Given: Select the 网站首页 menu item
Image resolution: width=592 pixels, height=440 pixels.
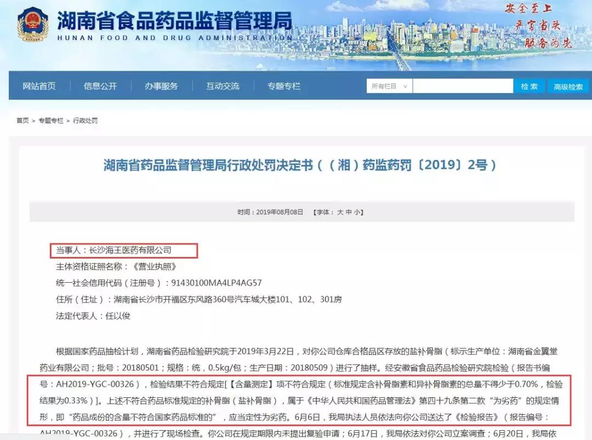Looking at the screenshot, I should coord(39,86).
